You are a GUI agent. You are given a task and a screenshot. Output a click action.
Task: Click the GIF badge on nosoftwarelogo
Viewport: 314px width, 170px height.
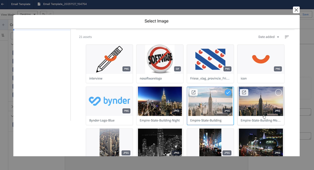[177, 69]
